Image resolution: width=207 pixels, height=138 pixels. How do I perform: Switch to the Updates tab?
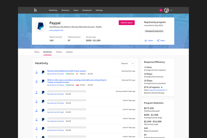click(69, 52)
